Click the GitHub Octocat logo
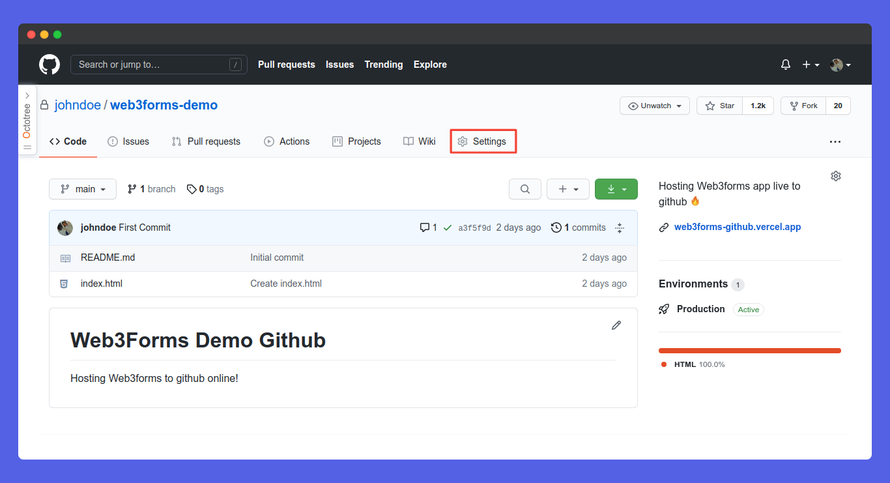This screenshot has height=483, width=890. (50, 65)
